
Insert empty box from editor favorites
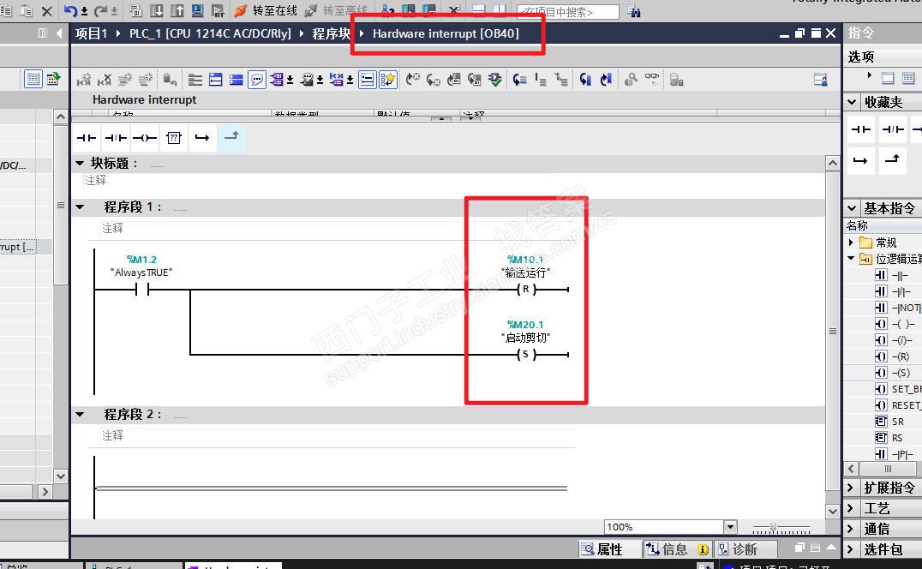coord(173,138)
